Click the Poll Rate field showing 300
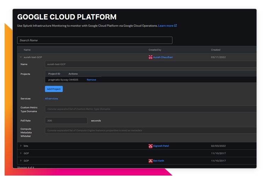The width and height of the screenshot is (269, 177). tap(66, 121)
